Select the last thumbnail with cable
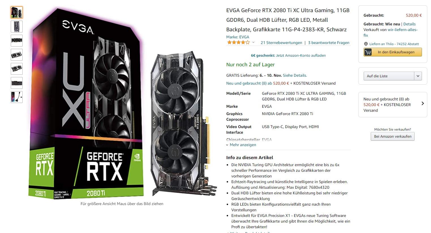This screenshot has height=233, width=431. [17, 97]
